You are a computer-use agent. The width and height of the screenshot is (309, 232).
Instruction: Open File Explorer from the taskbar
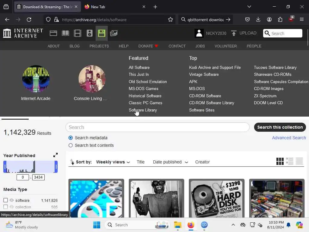[x=177, y=225]
